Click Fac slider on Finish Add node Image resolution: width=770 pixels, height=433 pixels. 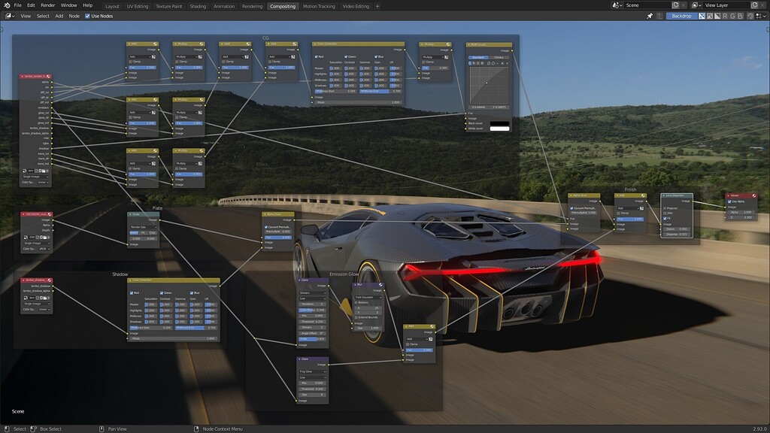[630, 219]
